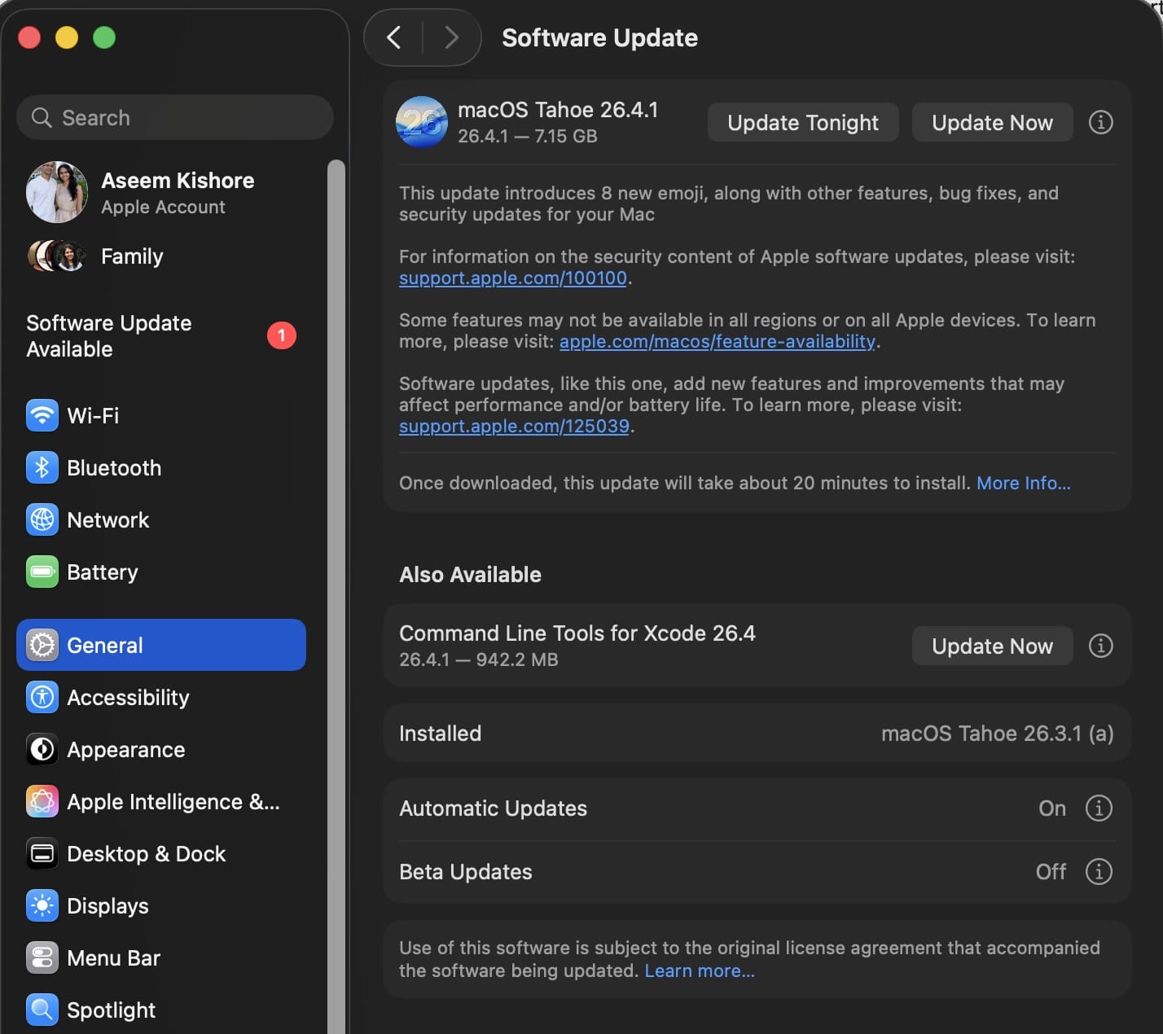Open Menu Bar settings
The width and height of the screenshot is (1163, 1034).
tap(161, 957)
